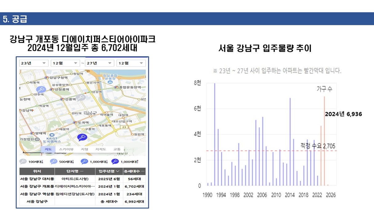This screenshot has width=374, height=210.
Task: Click the 서울 강남구 개포동 location cell
Action: [37, 186]
